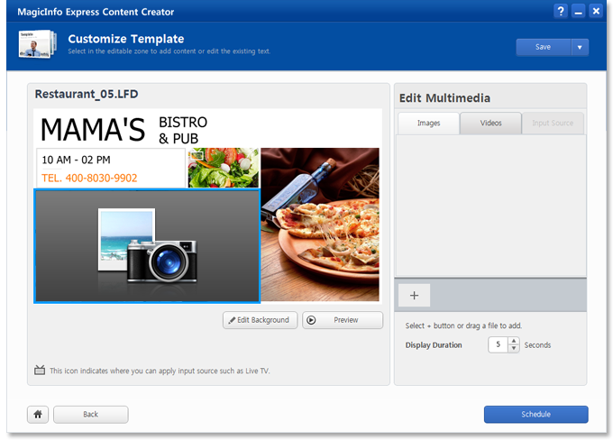Click the Back button
Image resolution: width=613 pixels, height=440 pixels.
point(91,415)
